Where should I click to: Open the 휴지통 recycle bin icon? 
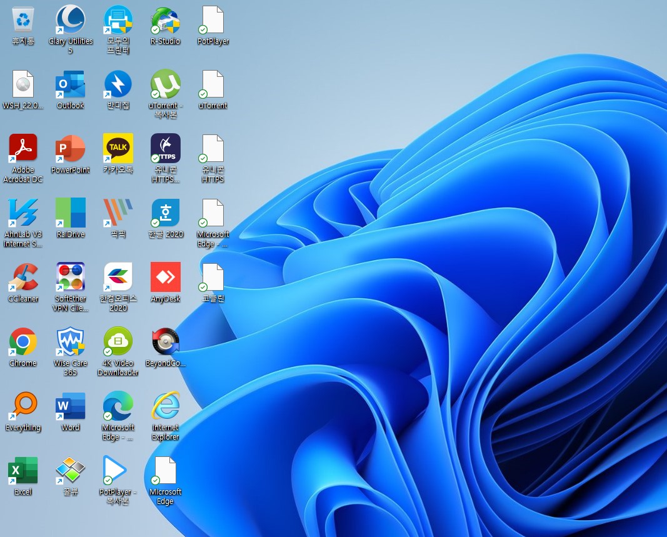tap(23, 19)
